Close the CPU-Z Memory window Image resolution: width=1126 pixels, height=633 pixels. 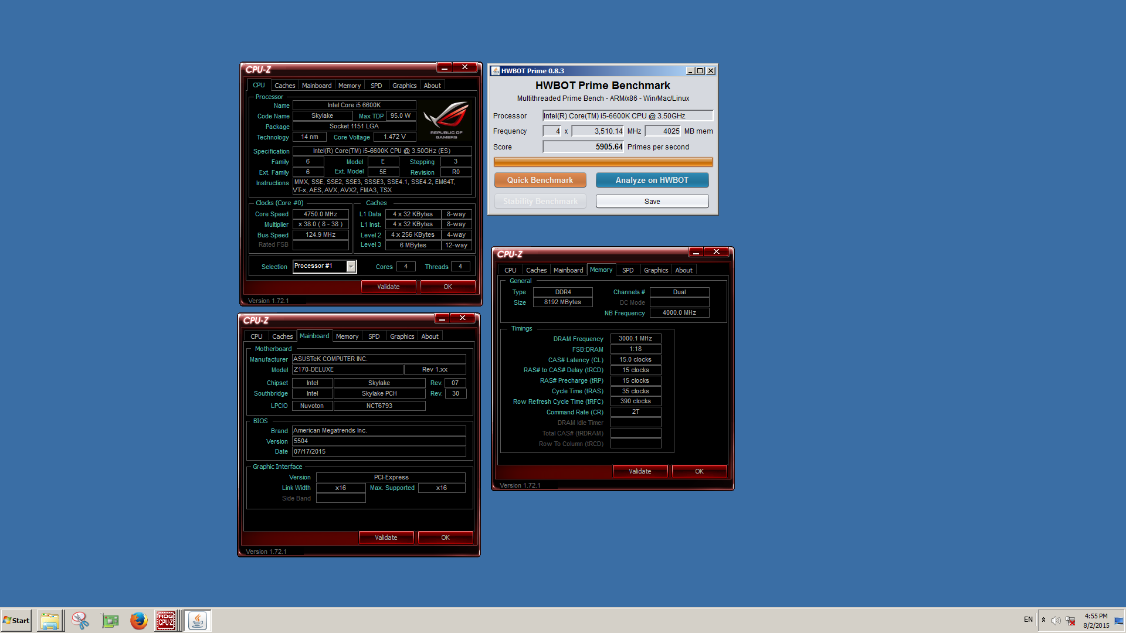(x=717, y=252)
